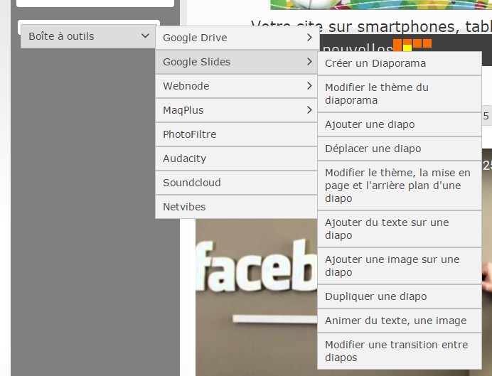Viewport: 492px width, 376px height.
Task: Expand the Google Drive submenu
Action: [x=236, y=38]
